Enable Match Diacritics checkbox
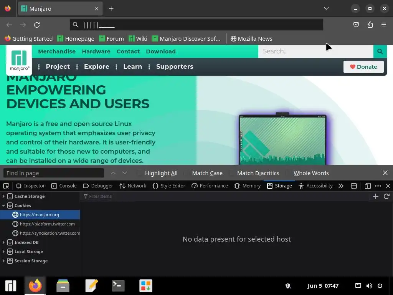 coord(232,173)
